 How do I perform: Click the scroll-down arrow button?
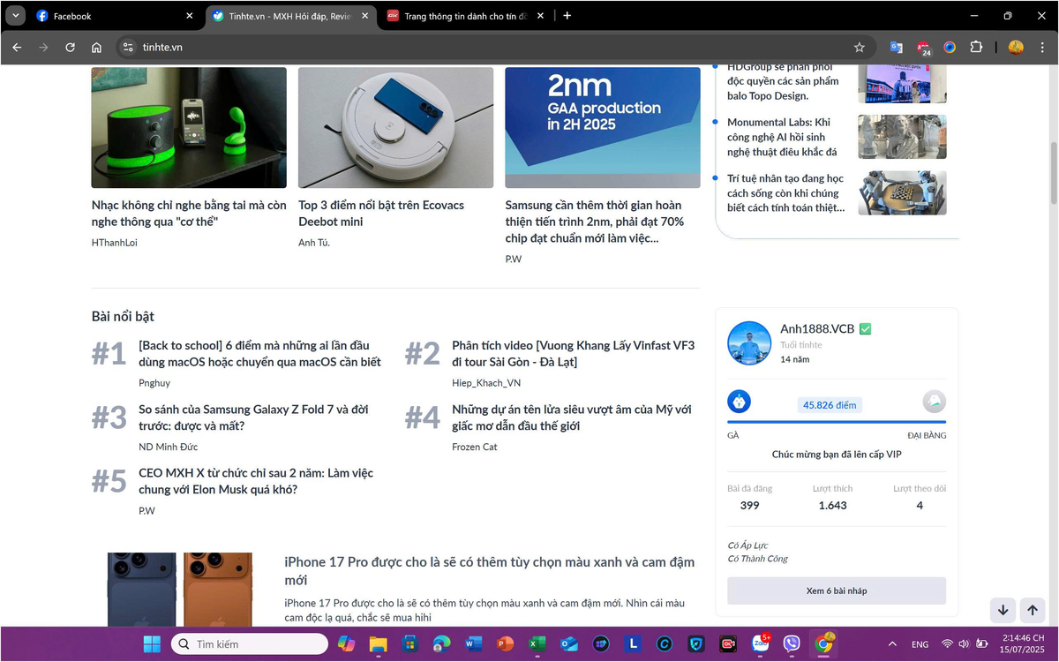click(1003, 610)
